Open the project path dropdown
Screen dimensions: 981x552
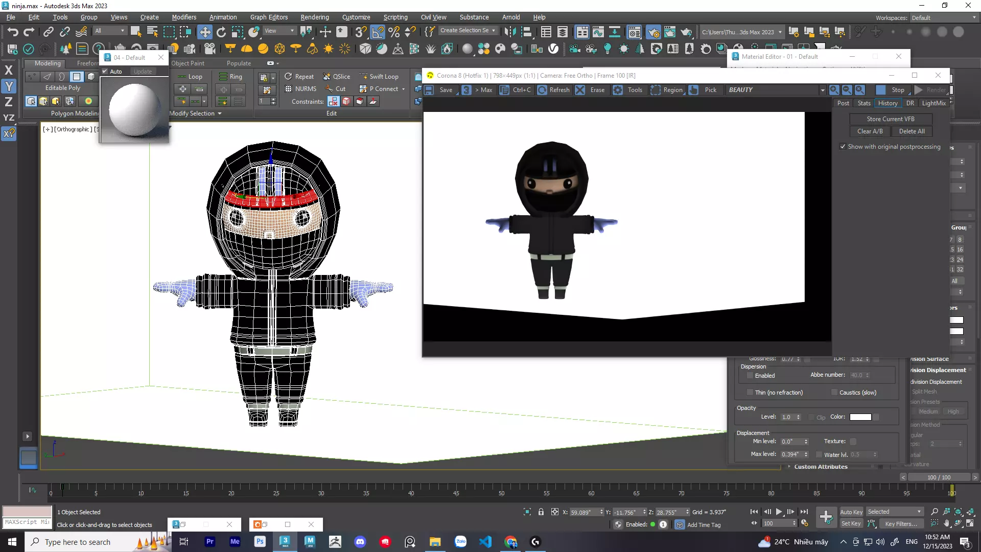tap(741, 32)
